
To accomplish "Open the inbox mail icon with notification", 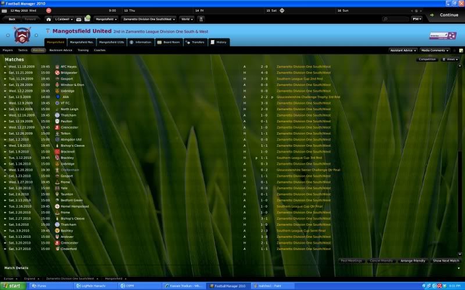I will [x=87, y=19].
